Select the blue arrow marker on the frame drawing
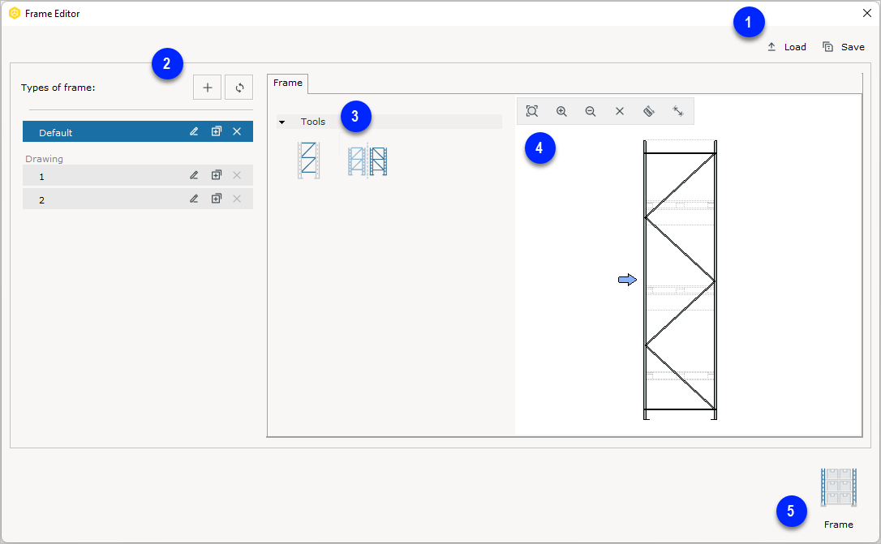881x544 pixels. click(626, 279)
